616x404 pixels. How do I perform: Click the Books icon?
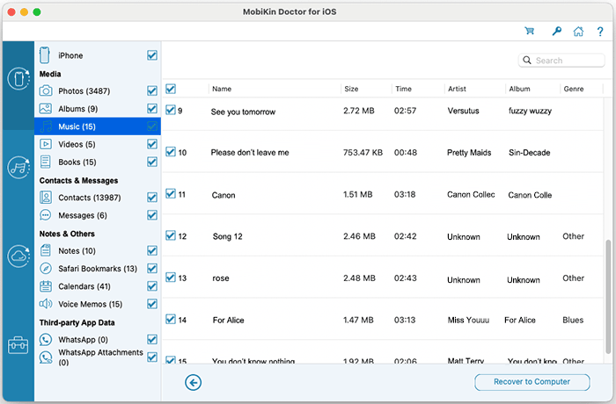tap(46, 162)
